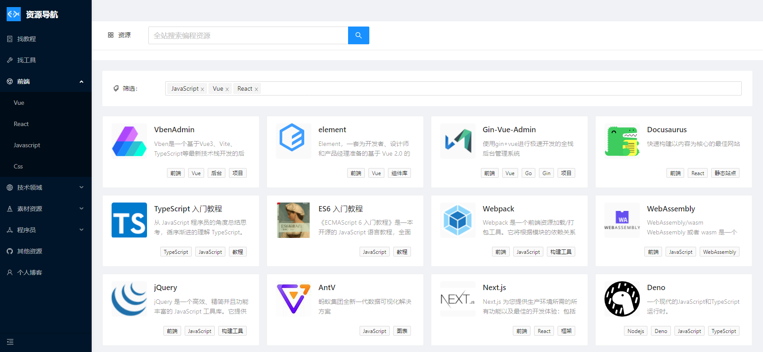Screen dimensions: 763x352
Task: Open 个人博客 in the sidebar
Action: tap(46, 272)
